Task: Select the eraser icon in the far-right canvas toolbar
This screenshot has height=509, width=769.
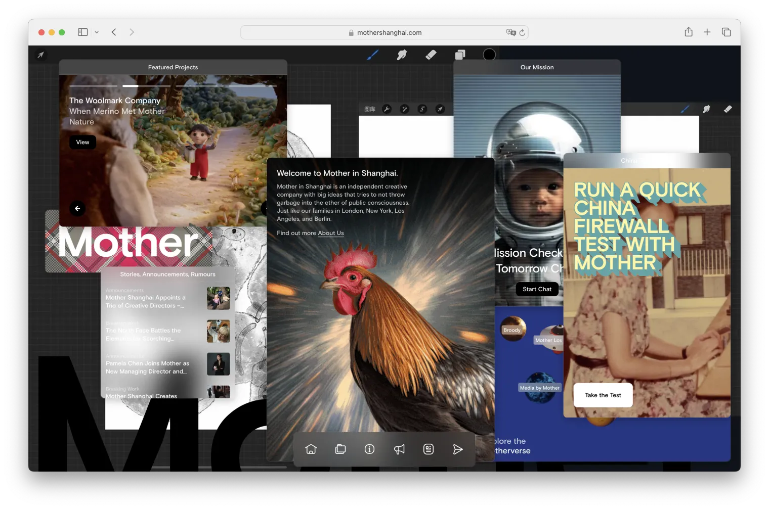Action: pyautogui.click(x=728, y=109)
